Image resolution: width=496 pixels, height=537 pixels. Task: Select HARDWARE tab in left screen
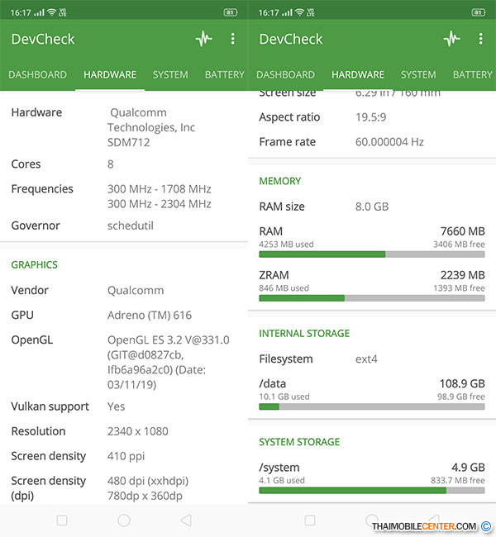click(110, 74)
